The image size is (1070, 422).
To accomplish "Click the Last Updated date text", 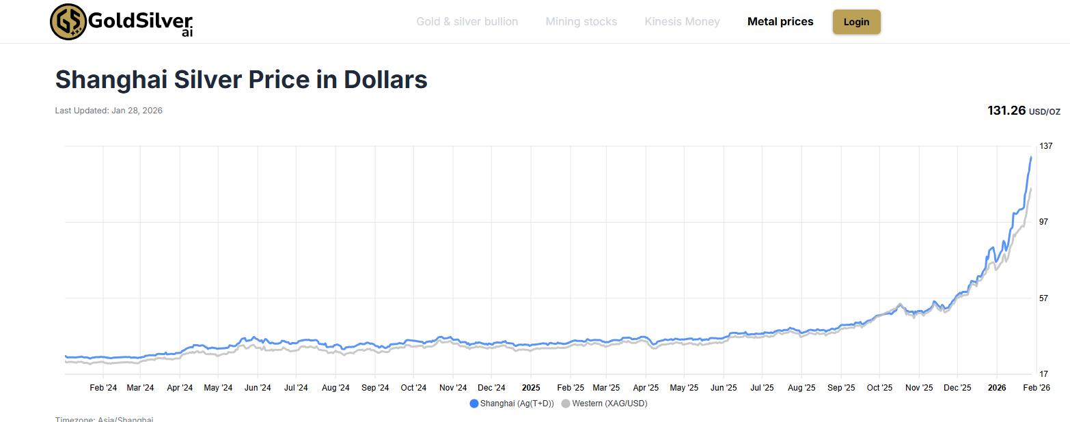I will point(109,111).
